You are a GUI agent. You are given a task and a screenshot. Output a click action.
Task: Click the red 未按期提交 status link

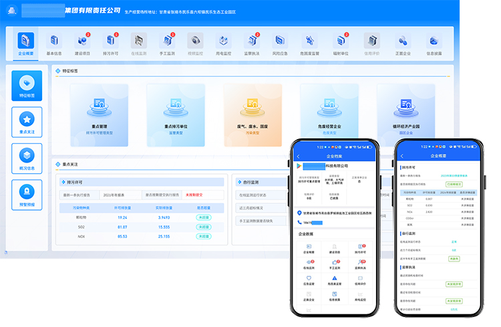pyautogui.click(x=195, y=195)
